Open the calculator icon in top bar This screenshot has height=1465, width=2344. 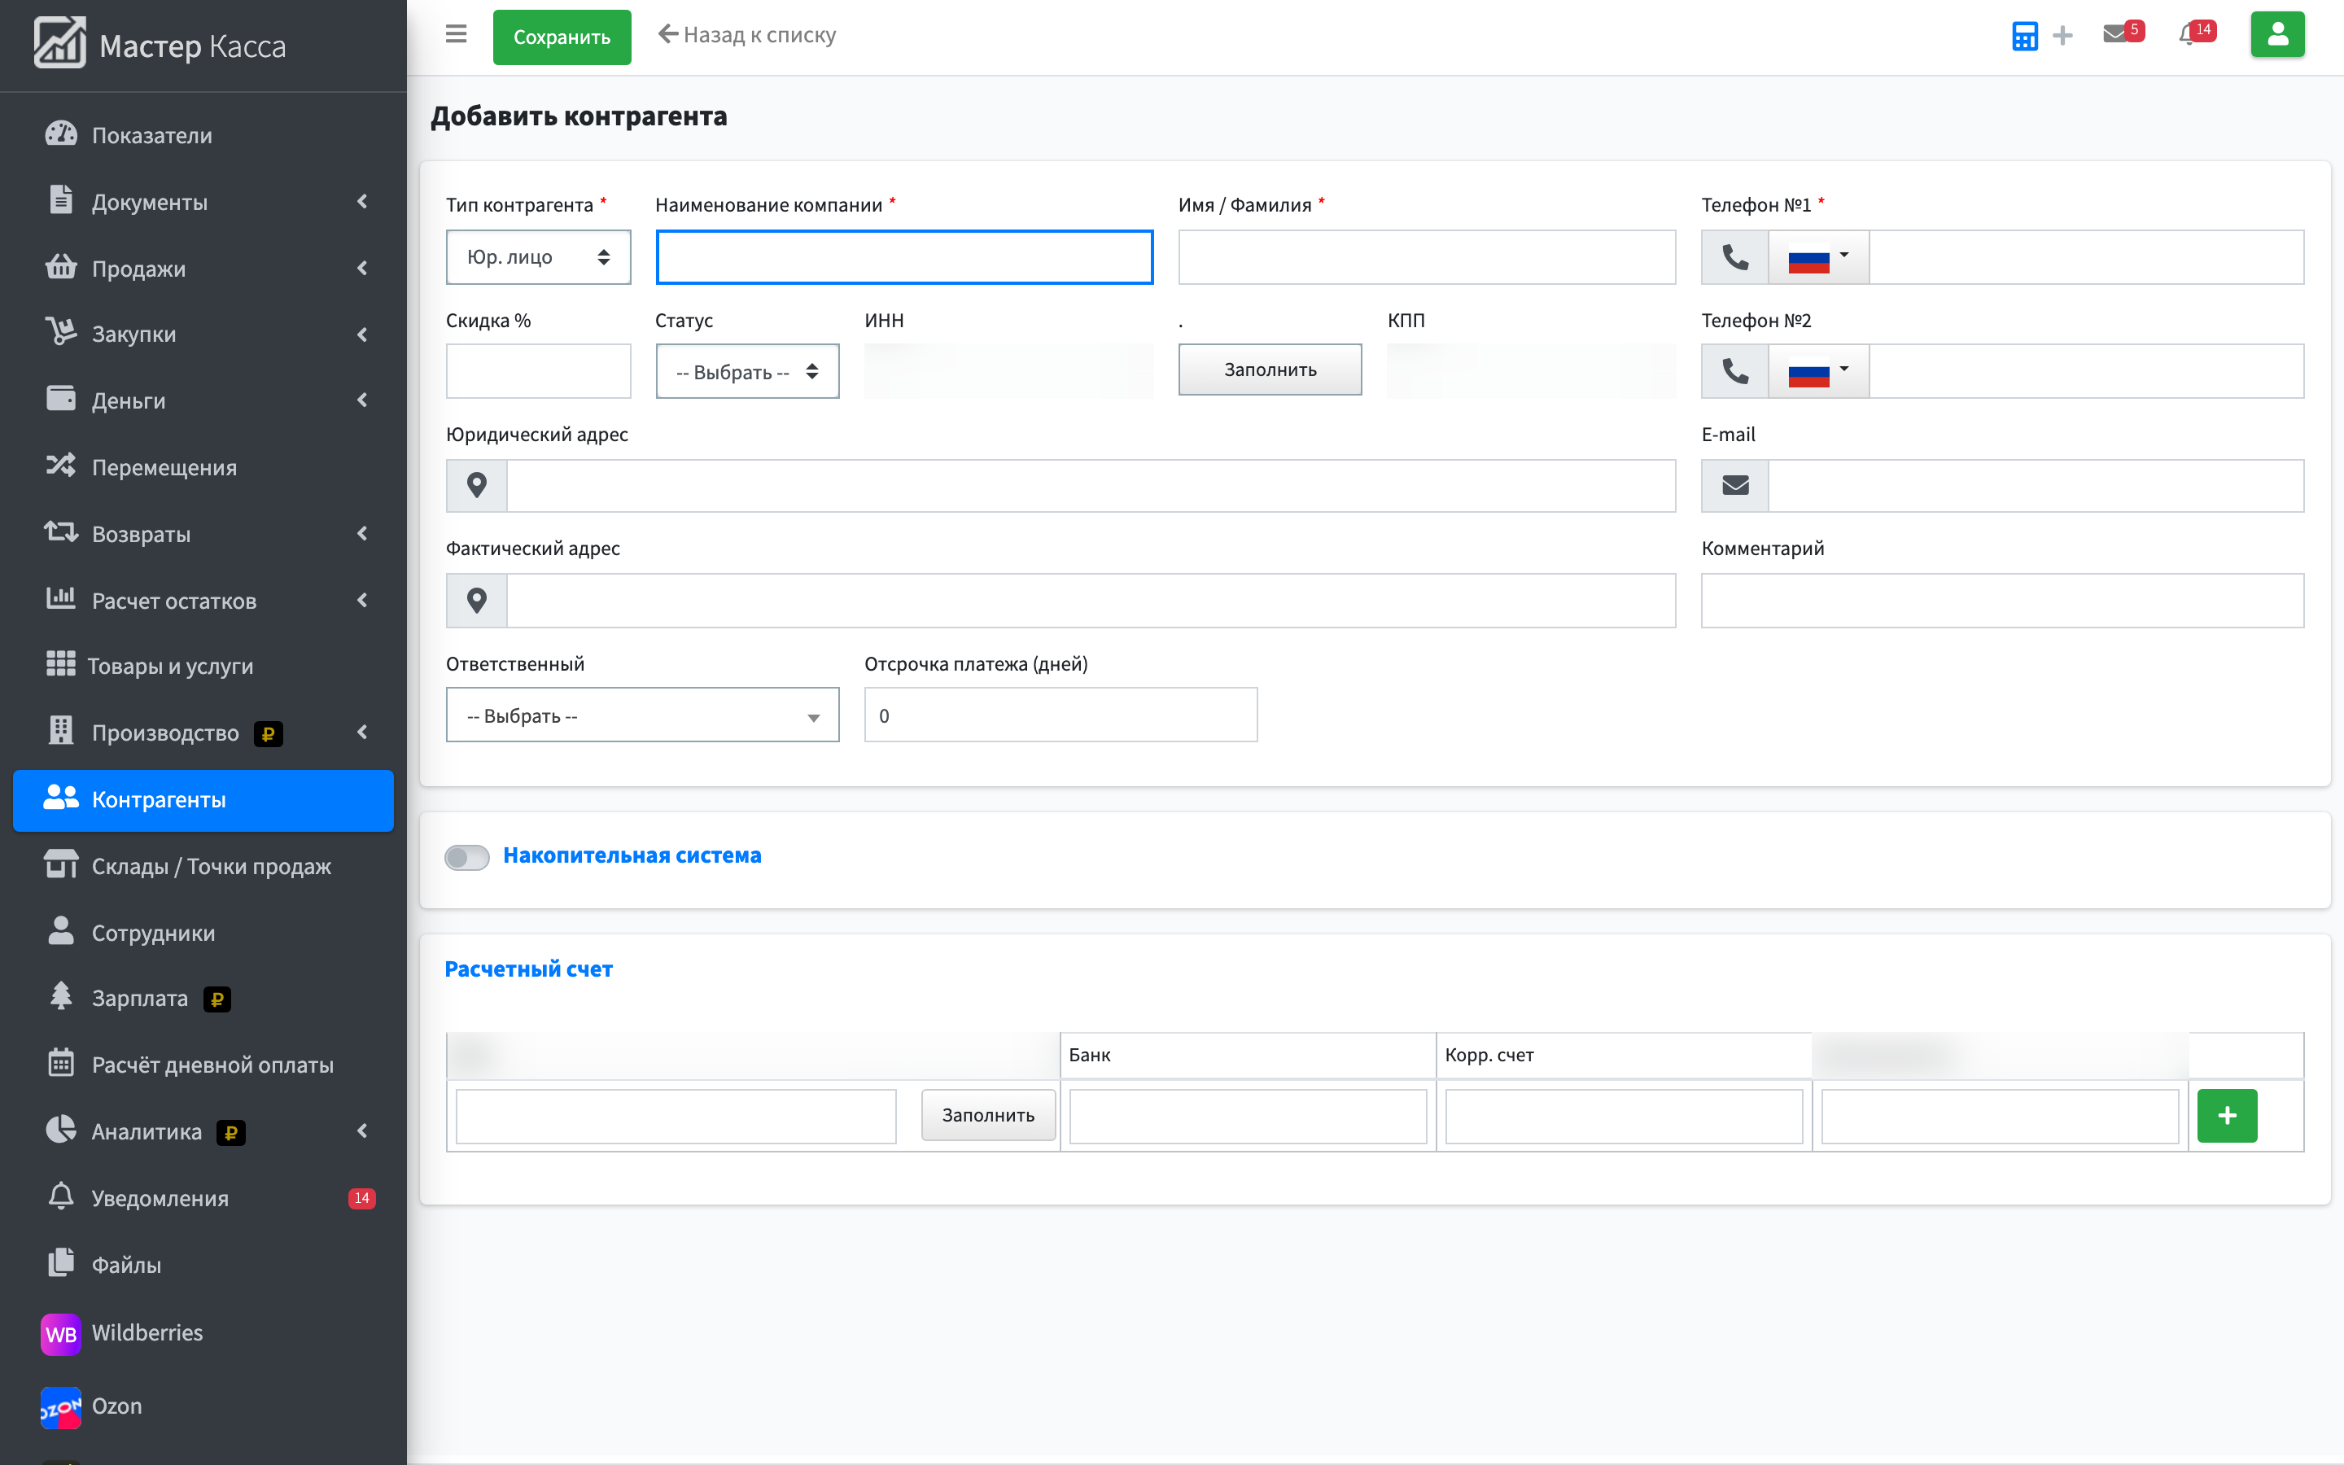click(2024, 36)
